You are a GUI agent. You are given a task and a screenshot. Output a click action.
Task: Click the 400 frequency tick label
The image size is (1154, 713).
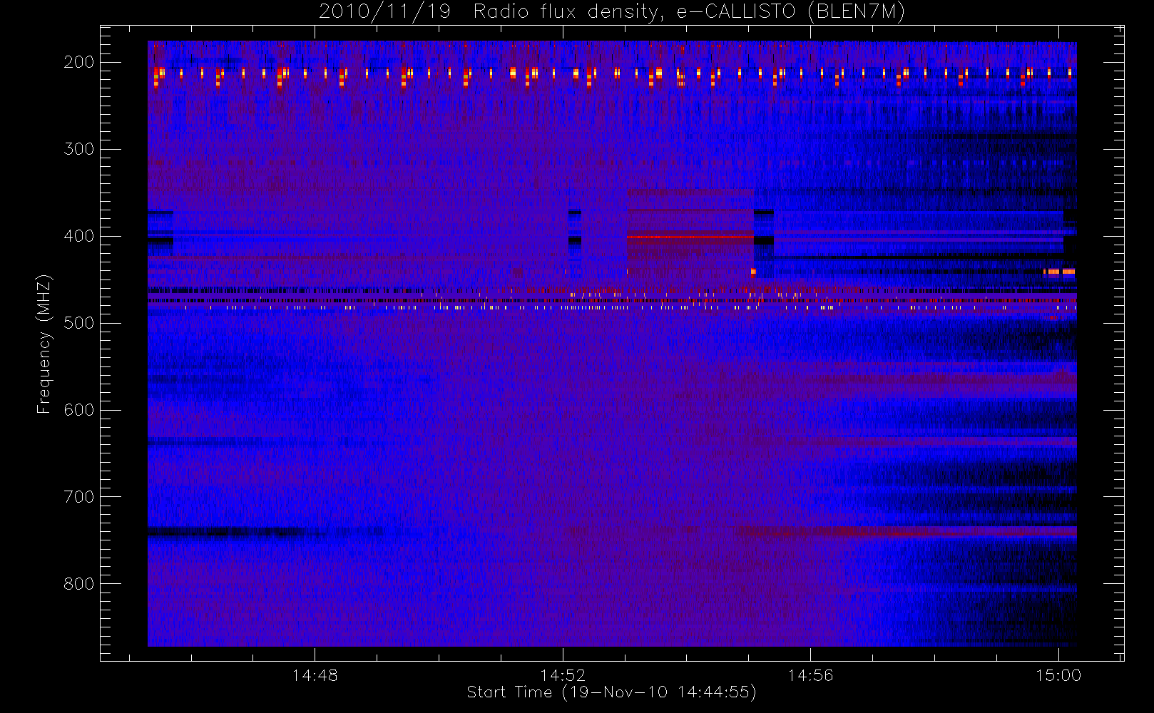79,236
